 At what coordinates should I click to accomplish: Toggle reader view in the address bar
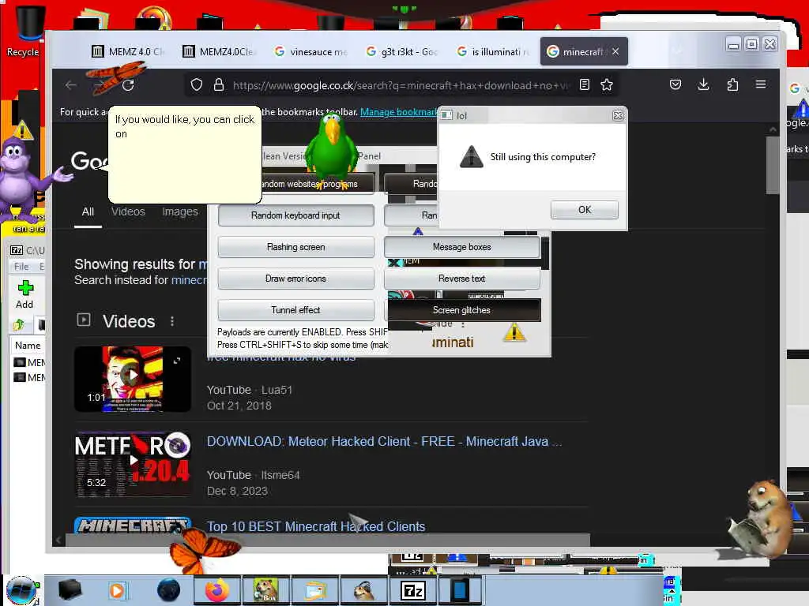[585, 84]
